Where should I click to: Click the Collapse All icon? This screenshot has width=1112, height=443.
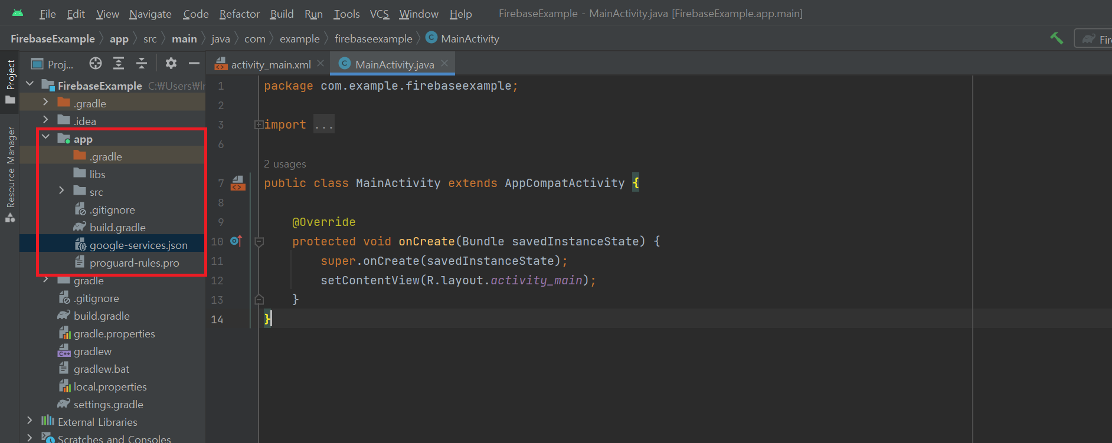click(142, 63)
